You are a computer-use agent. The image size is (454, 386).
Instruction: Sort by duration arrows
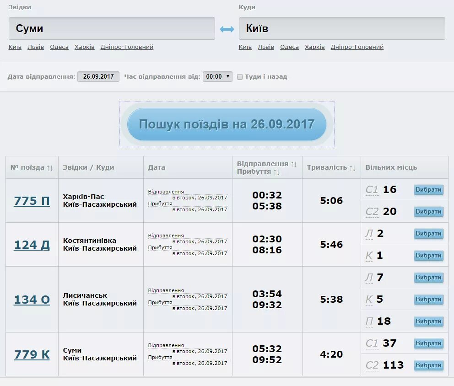point(352,168)
